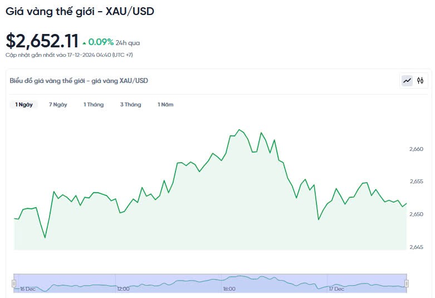The width and height of the screenshot is (435, 298).
Task: Switch to candlestick chart view
Action: click(421, 81)
